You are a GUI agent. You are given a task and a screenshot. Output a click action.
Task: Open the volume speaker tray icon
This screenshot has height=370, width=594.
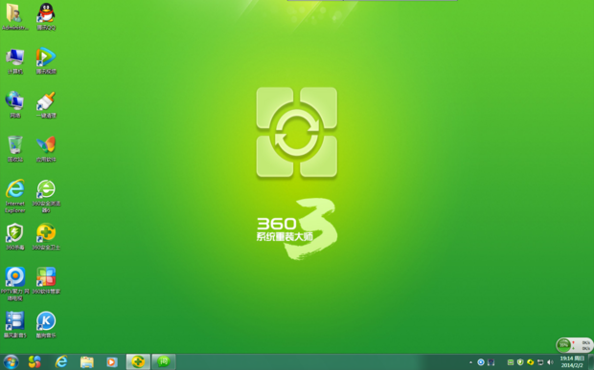[x=551, y=362]
